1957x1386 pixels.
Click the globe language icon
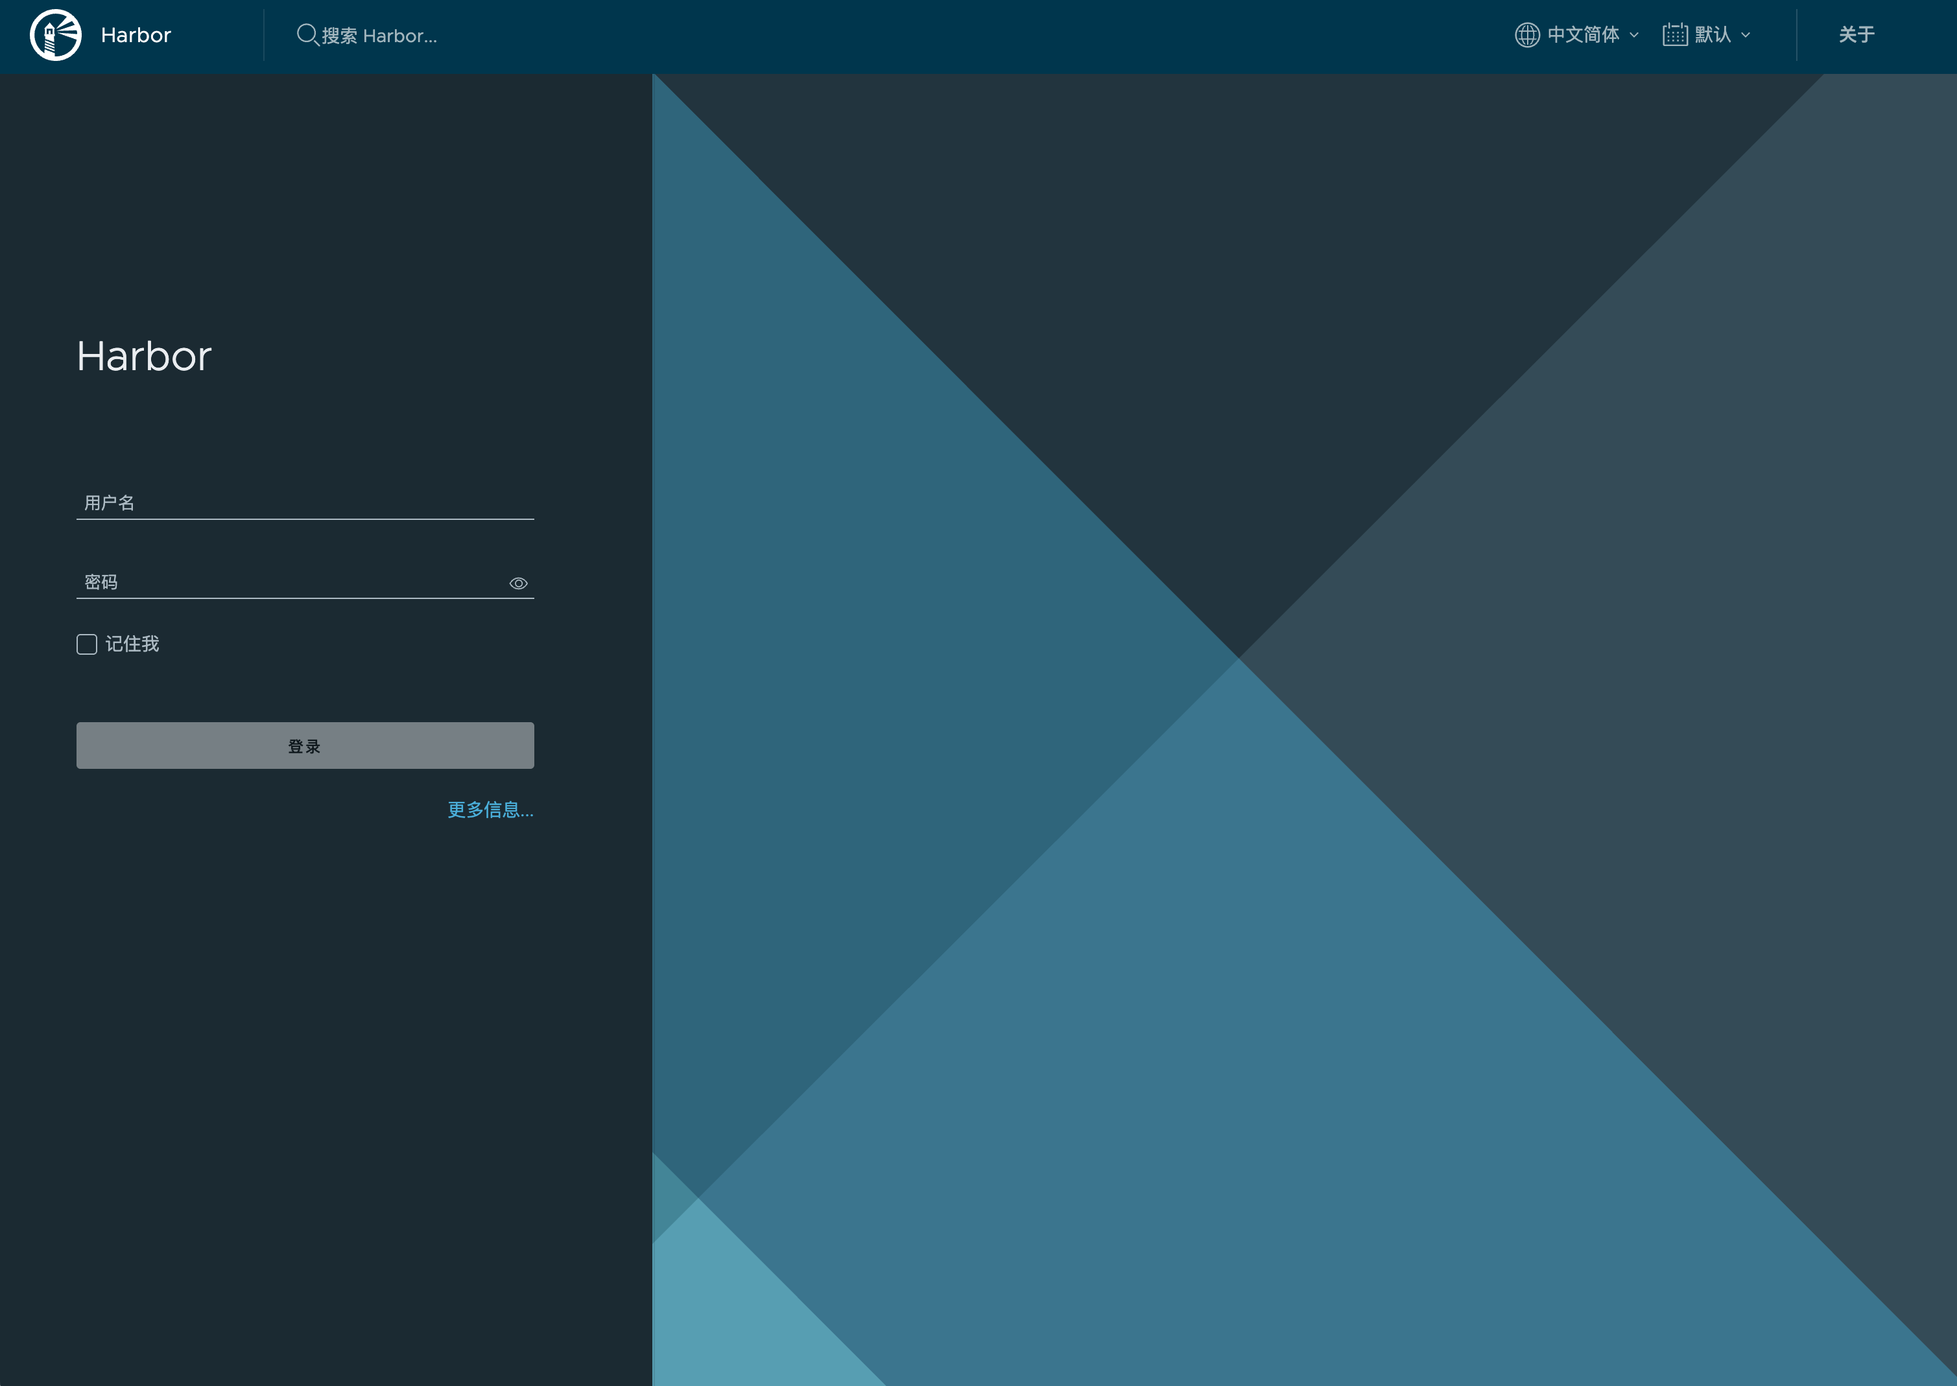click(1527, 35)
